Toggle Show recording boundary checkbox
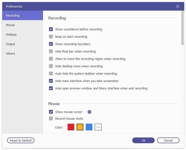 coord(51,44)
